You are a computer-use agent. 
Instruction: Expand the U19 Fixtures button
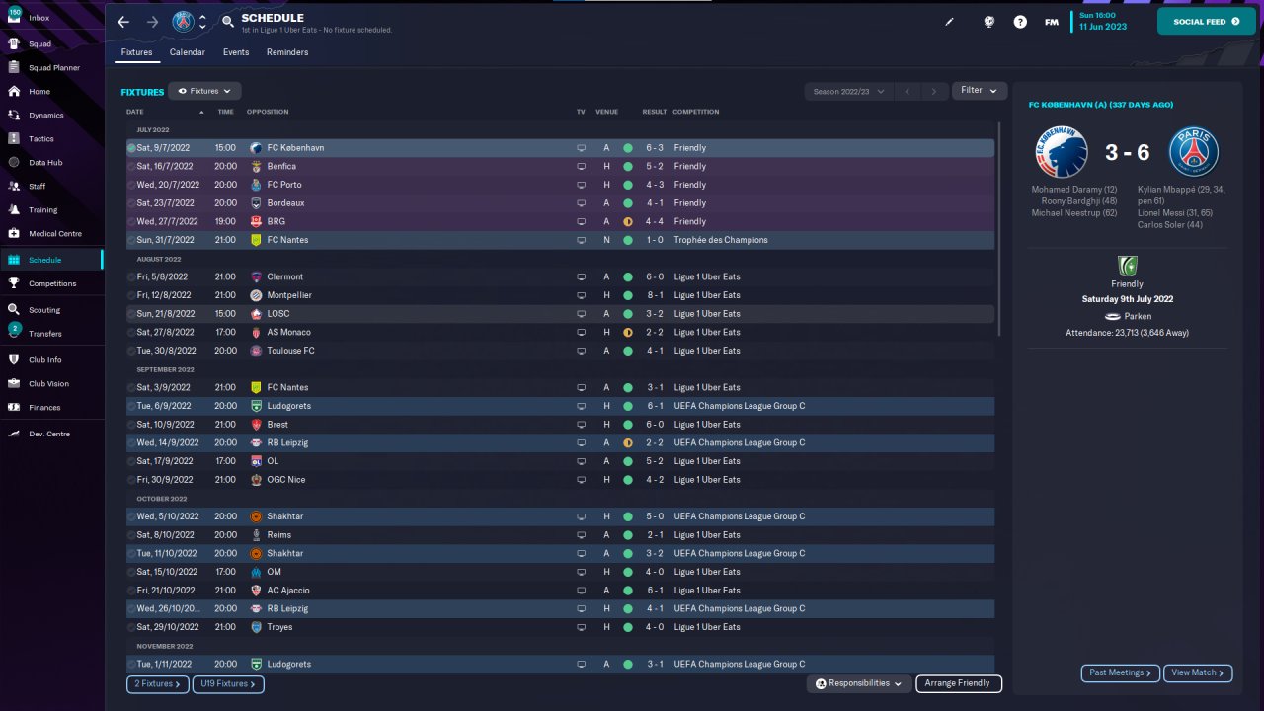pos(228,683)
